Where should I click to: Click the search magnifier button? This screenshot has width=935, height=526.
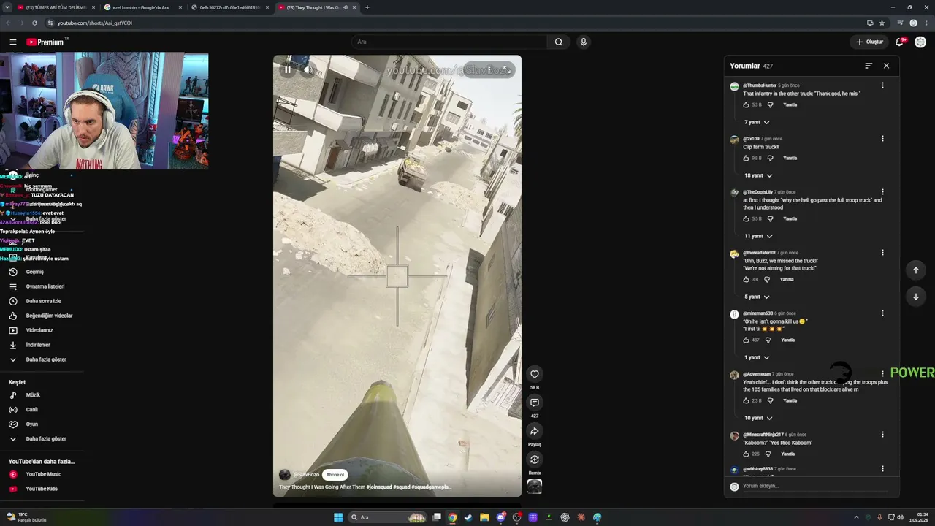[x=559, y=42]
